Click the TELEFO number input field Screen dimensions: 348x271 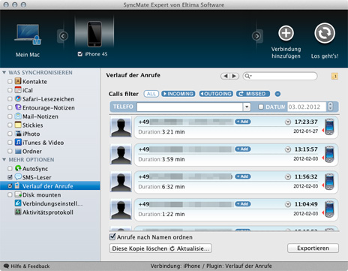pyautogui.click(x=190, y=107)
